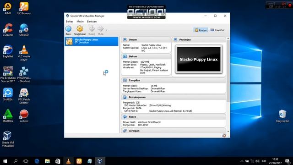Open the AIMP desktop shortcut
Image resolution: width=293 pixels, height=165 pixels.
[x=8, y=8]
